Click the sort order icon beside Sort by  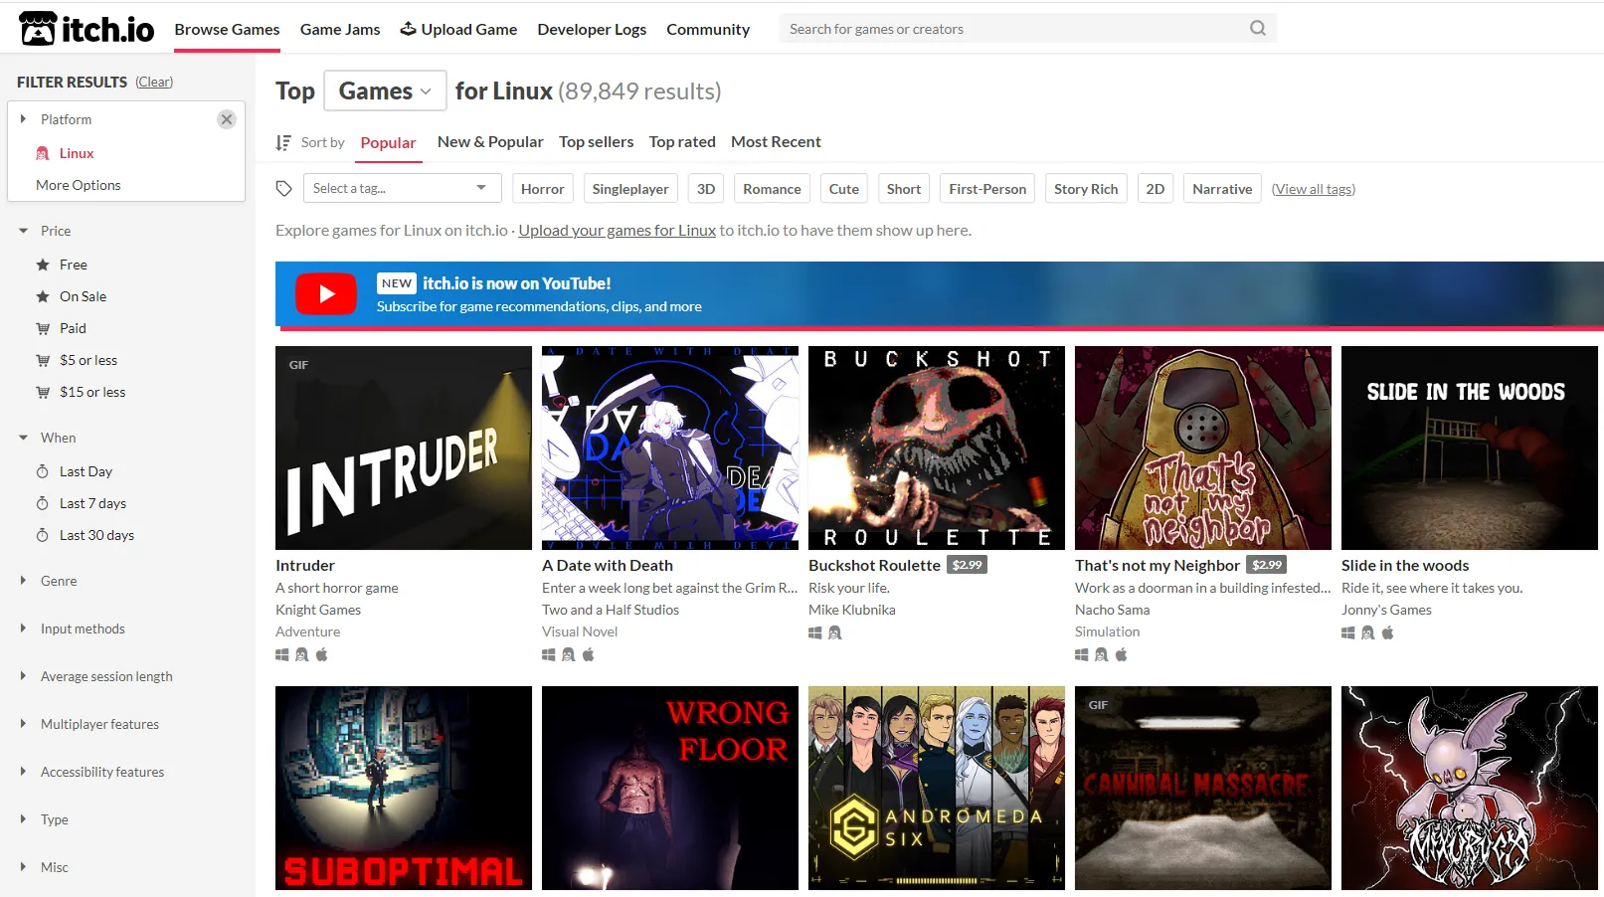tap(283, 143)
